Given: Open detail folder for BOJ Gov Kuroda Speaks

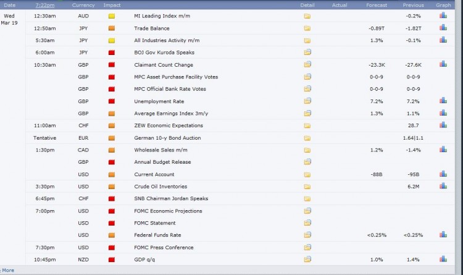Looking at the screenshot, I should [307, 53].
